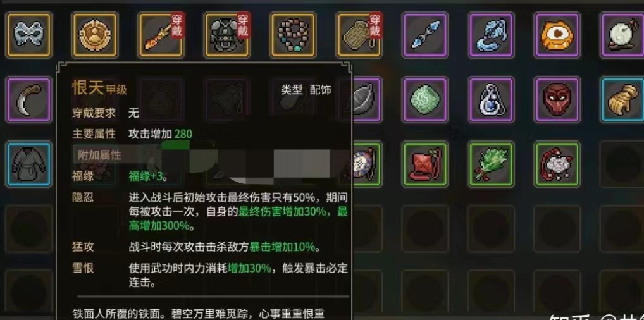Click the golden round shield item

(x=95, y=35)
